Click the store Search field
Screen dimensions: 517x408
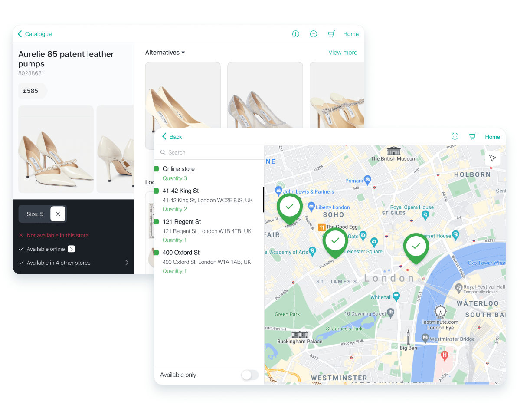pyautogui.click(x=209, y=152)
